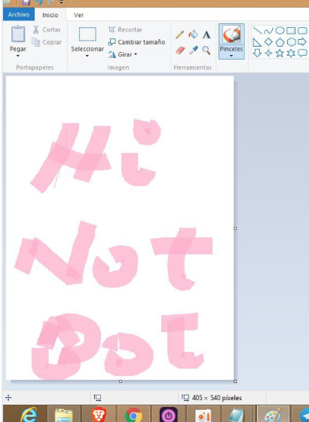Switch to the Inicio tab
The width and height of the screenshot is (309, 422).
tap(50, 15)
